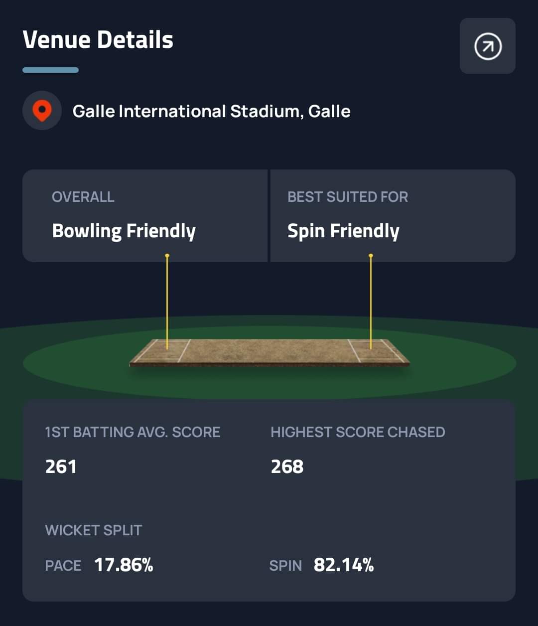Tap the Highest Score Chased label
The width and height of the screenshot is (538, 626).
pos(358,432)
